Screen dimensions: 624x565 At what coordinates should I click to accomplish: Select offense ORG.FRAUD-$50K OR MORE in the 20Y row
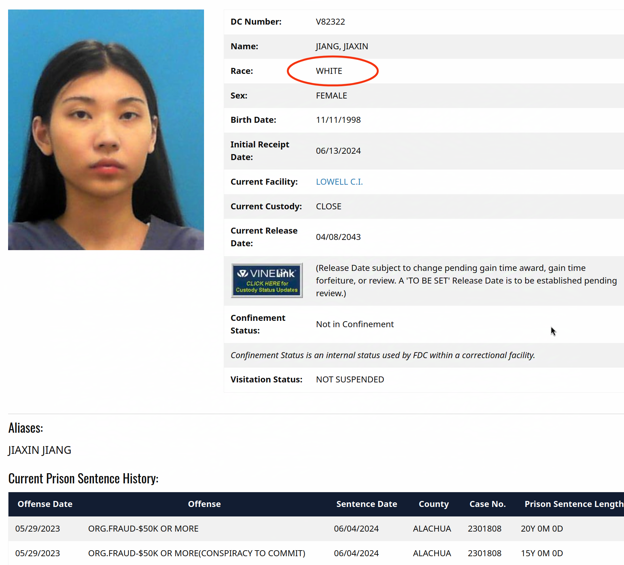(x=143, y=529)
